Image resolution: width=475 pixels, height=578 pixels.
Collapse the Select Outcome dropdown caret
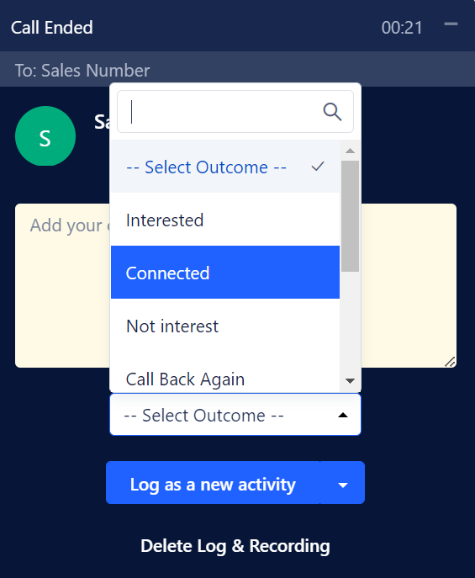[343, 415]
